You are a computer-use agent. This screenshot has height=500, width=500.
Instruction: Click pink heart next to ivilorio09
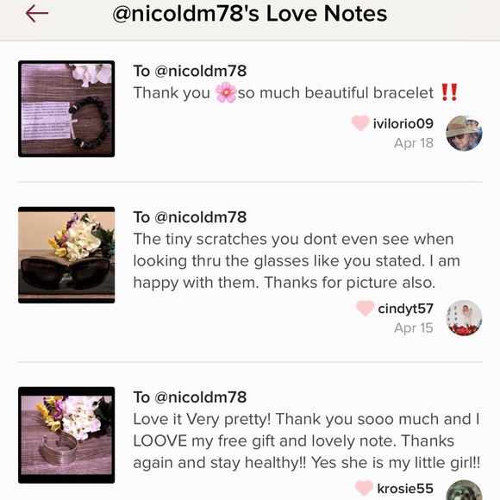click(x=360, y=123)
